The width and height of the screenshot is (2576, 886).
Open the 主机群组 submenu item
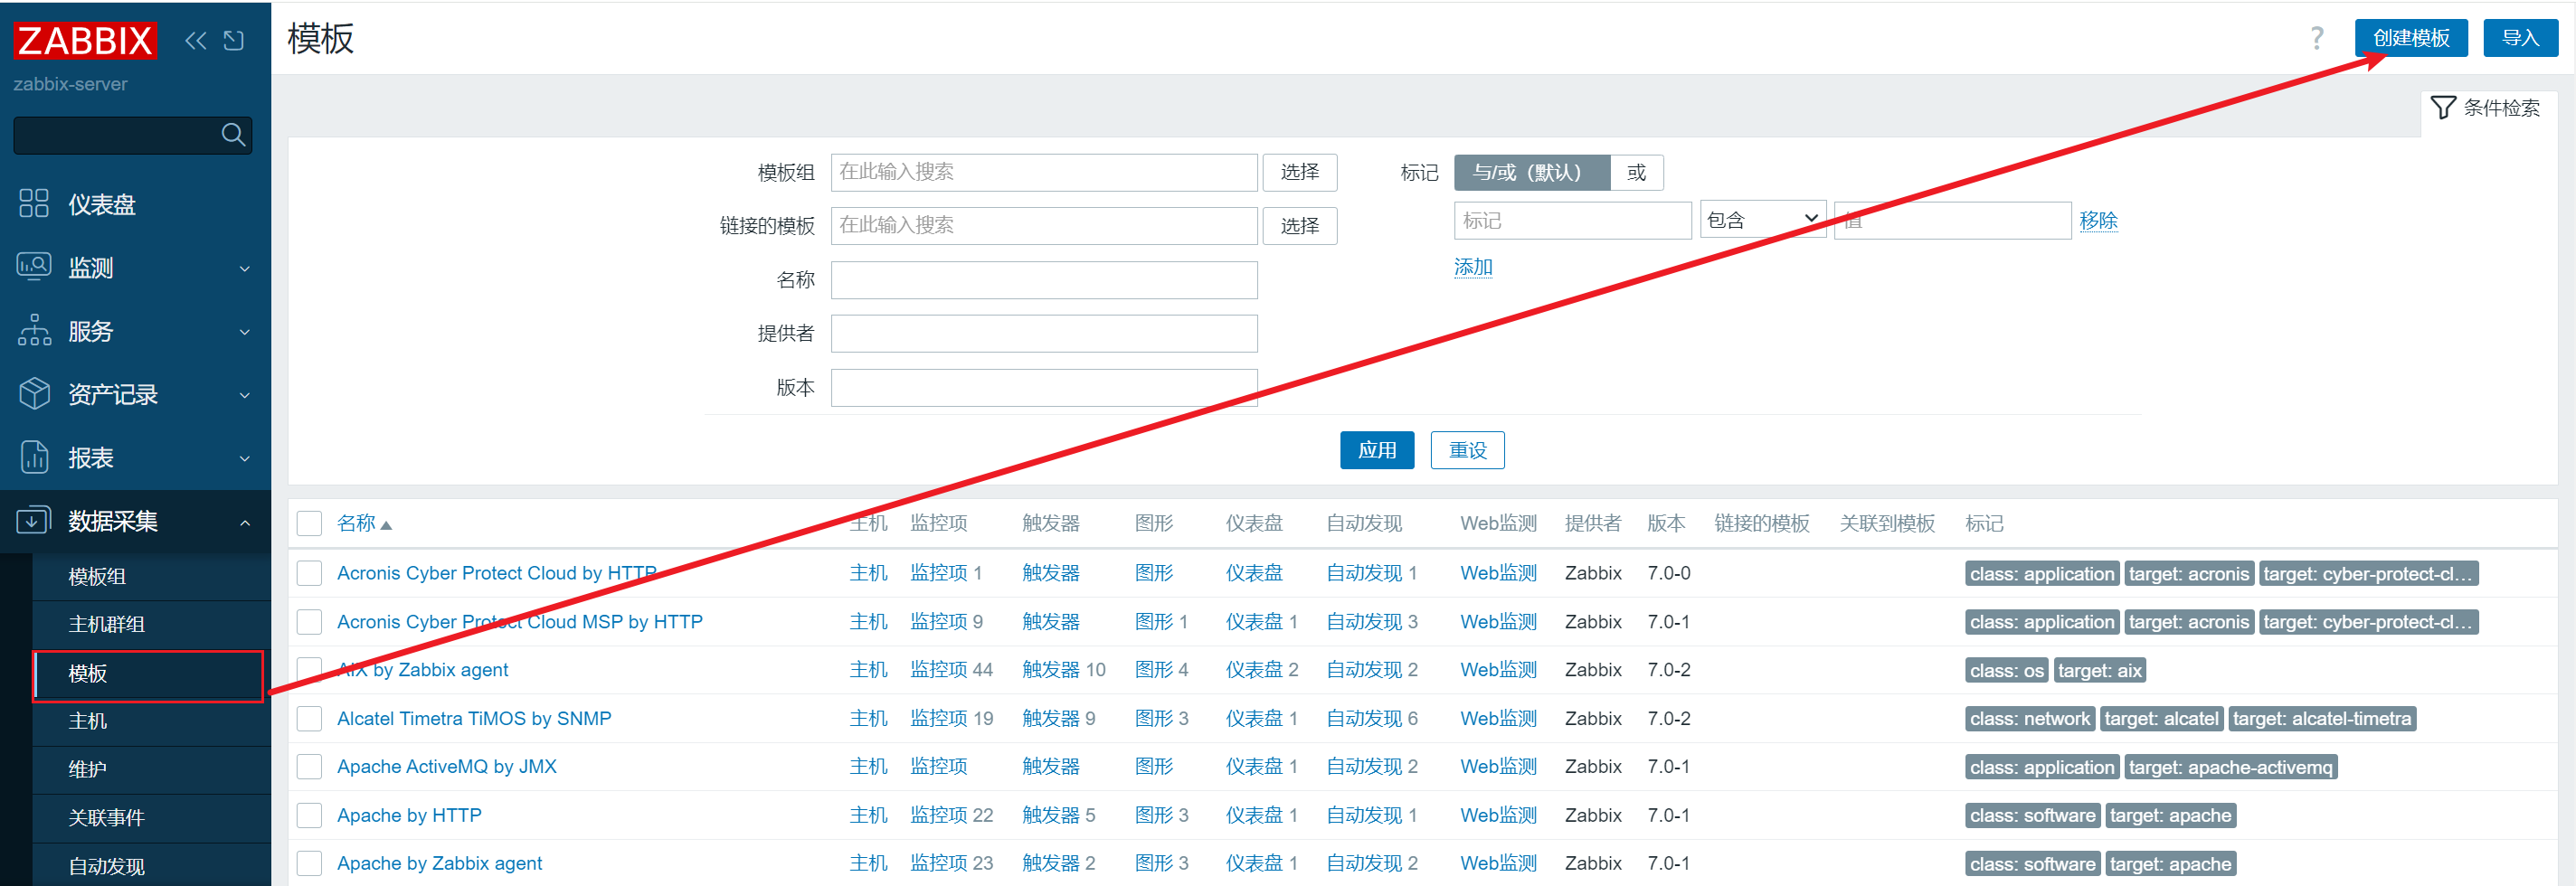coord(151,624)
